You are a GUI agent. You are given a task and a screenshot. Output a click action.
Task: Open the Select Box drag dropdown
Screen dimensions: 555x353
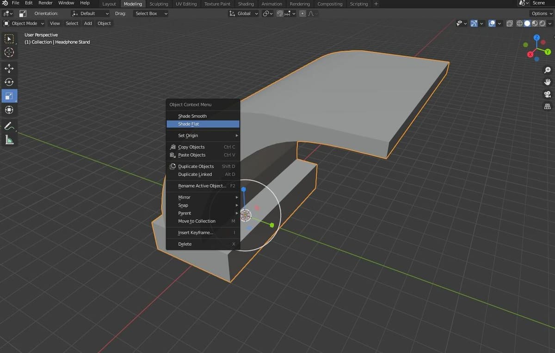pyautogui.click(x=150, y=13)
